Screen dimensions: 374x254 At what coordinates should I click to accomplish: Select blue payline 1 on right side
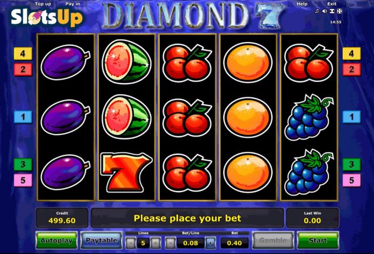pos(352,117)
